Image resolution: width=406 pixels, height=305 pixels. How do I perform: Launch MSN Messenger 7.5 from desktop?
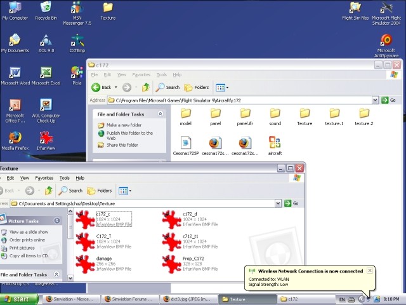tap(77, 13)
